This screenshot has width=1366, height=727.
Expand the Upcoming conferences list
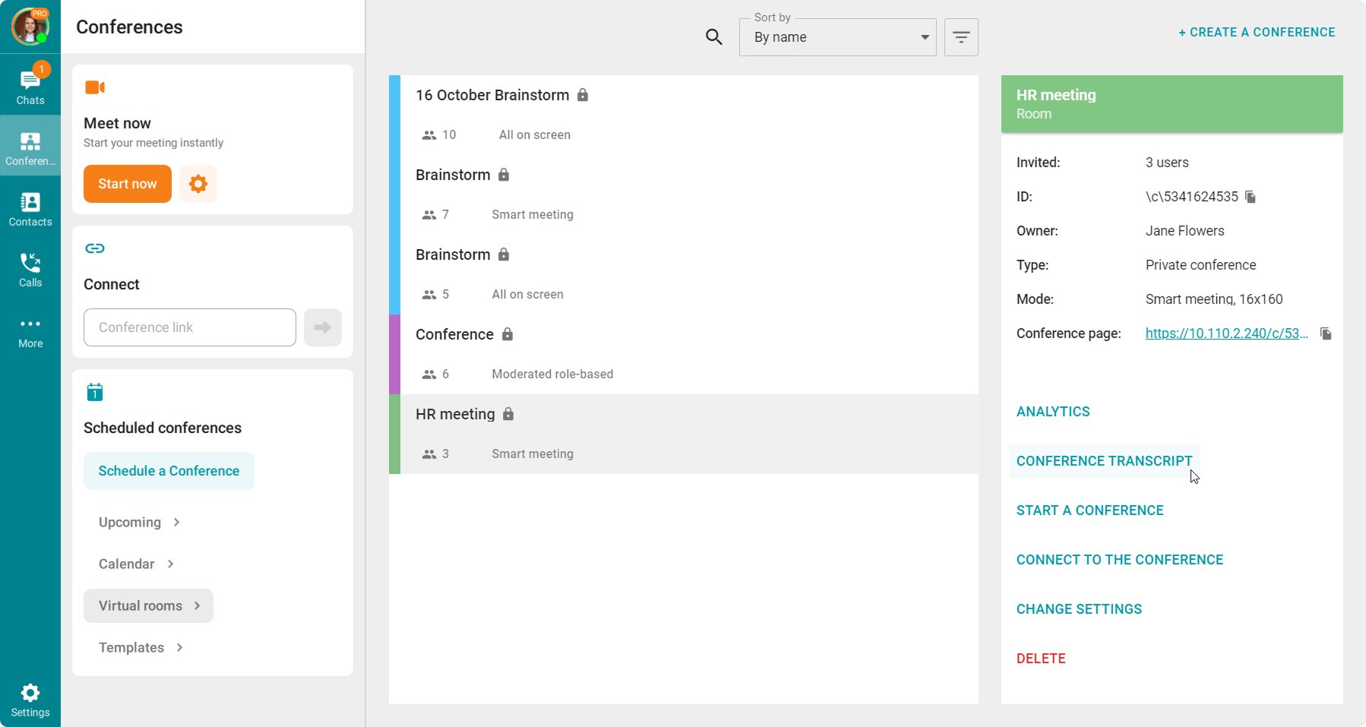(139, 522)
